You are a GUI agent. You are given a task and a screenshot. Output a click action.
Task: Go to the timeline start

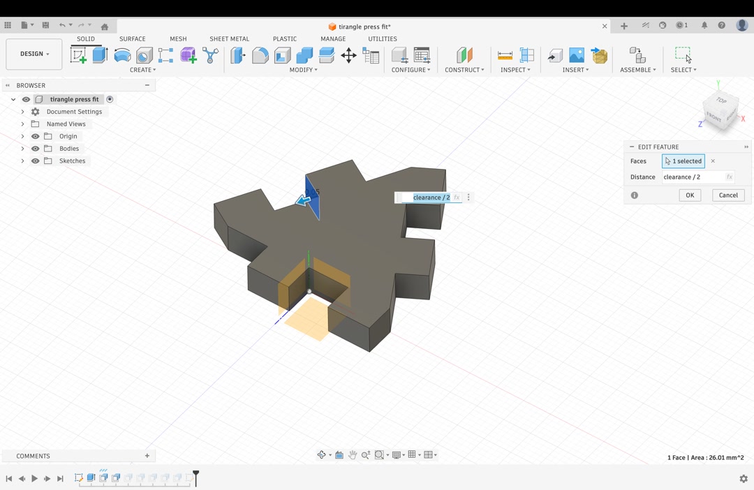[x=8, y=478]
